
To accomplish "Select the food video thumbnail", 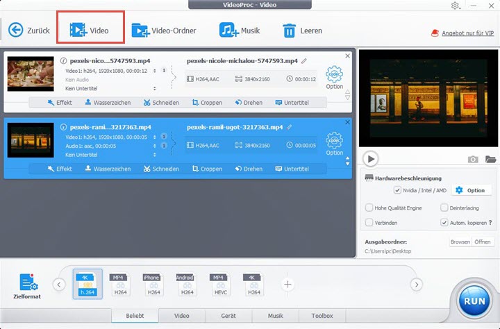I will [31, 74].
